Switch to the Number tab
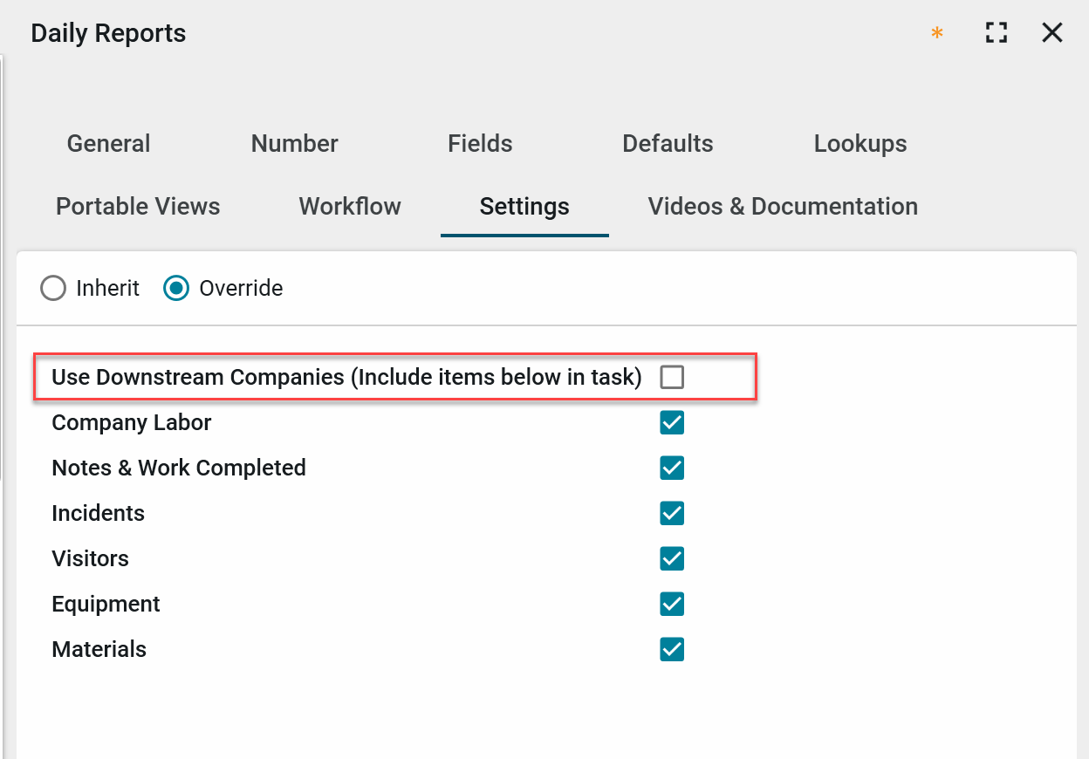Screen dimensions: 1089x759 pos(294,144)
